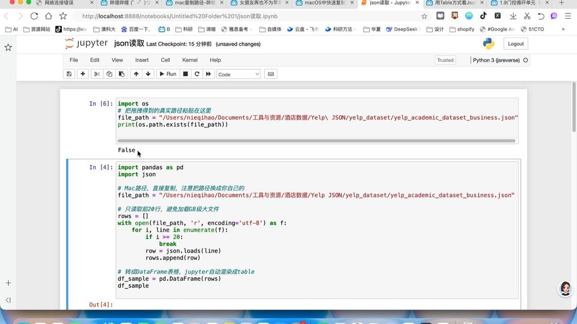Restart kernel and rerun all with fast-forward icon

(208, 74)
